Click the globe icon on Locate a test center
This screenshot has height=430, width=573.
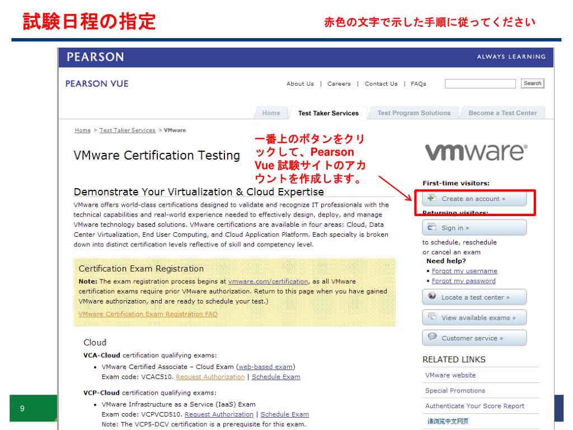point(432,296)
